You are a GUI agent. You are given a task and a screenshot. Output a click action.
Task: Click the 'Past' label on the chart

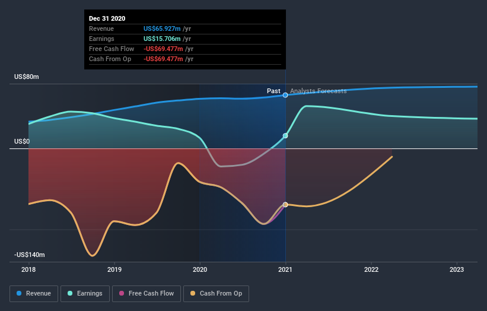pyautogui.click(x=273, y=91)
